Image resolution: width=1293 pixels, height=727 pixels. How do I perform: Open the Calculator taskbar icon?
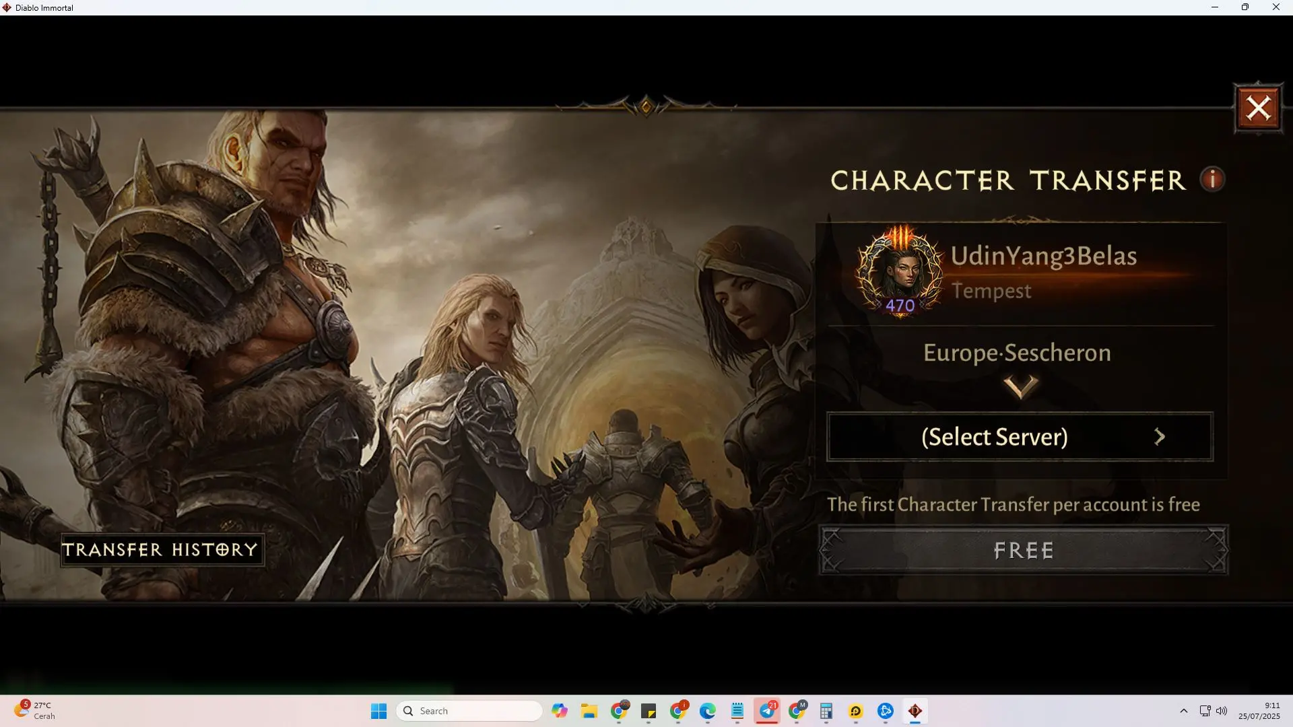[826, 711]
